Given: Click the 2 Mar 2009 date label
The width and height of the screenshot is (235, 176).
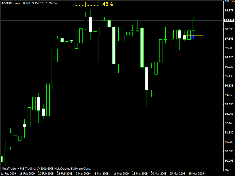Looking at the screenshot, I should (x=83, y=174).
